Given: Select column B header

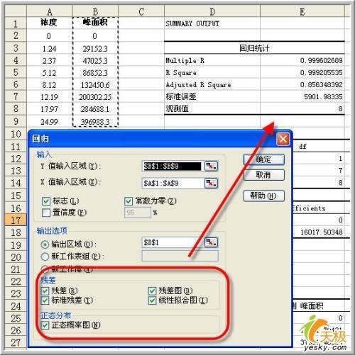Looking at the screenshot, I should [x=95, y=11].
